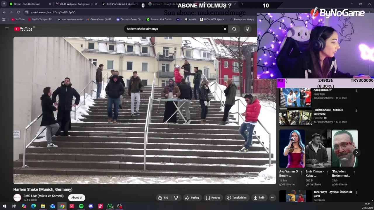Switch to 8K 4K Wallpaper Background tab
This screenshot has width=374, height=210.
point(76,4)
